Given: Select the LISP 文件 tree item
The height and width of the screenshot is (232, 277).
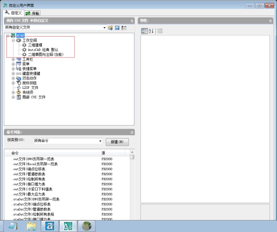Looking at the screenshot, I should pos(30,88).
